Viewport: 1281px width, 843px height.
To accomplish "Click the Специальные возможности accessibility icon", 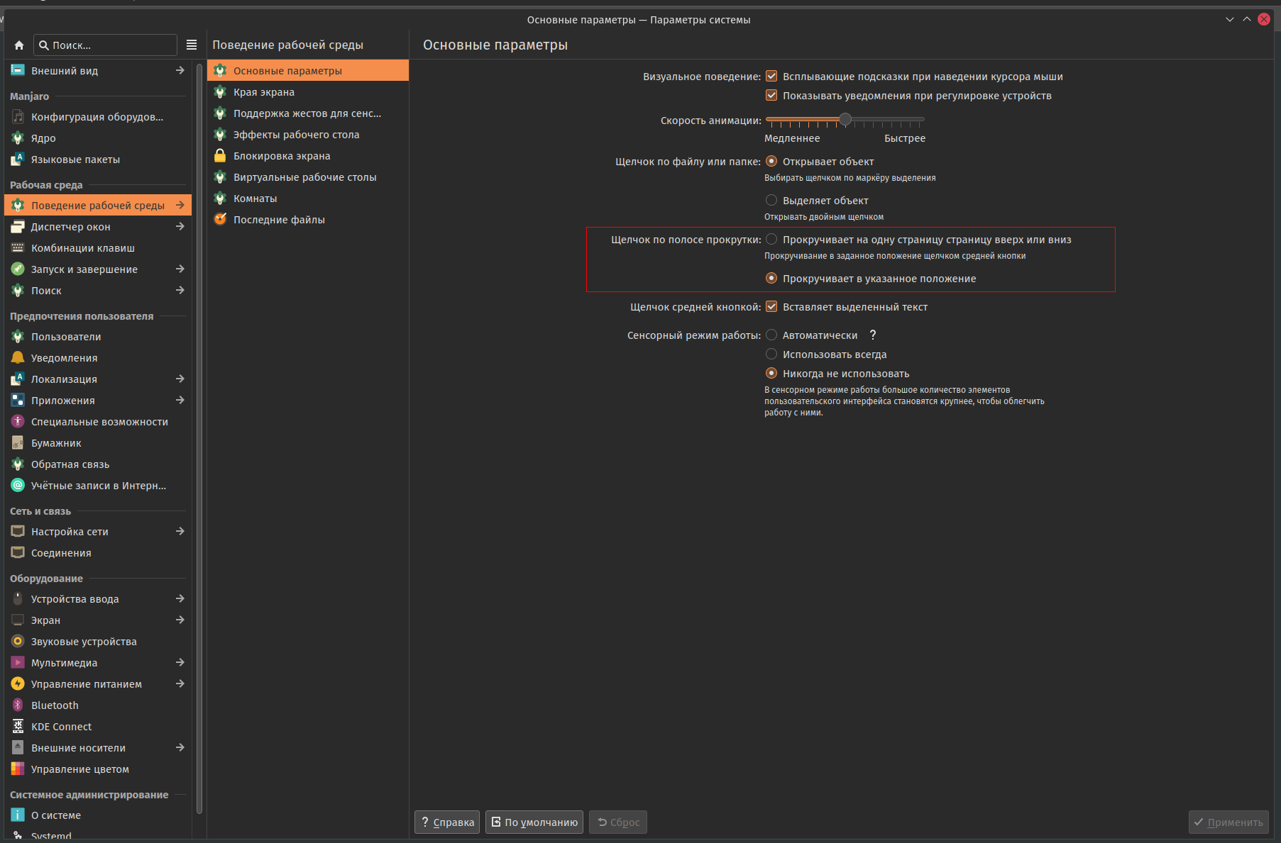I will point(18,422).
